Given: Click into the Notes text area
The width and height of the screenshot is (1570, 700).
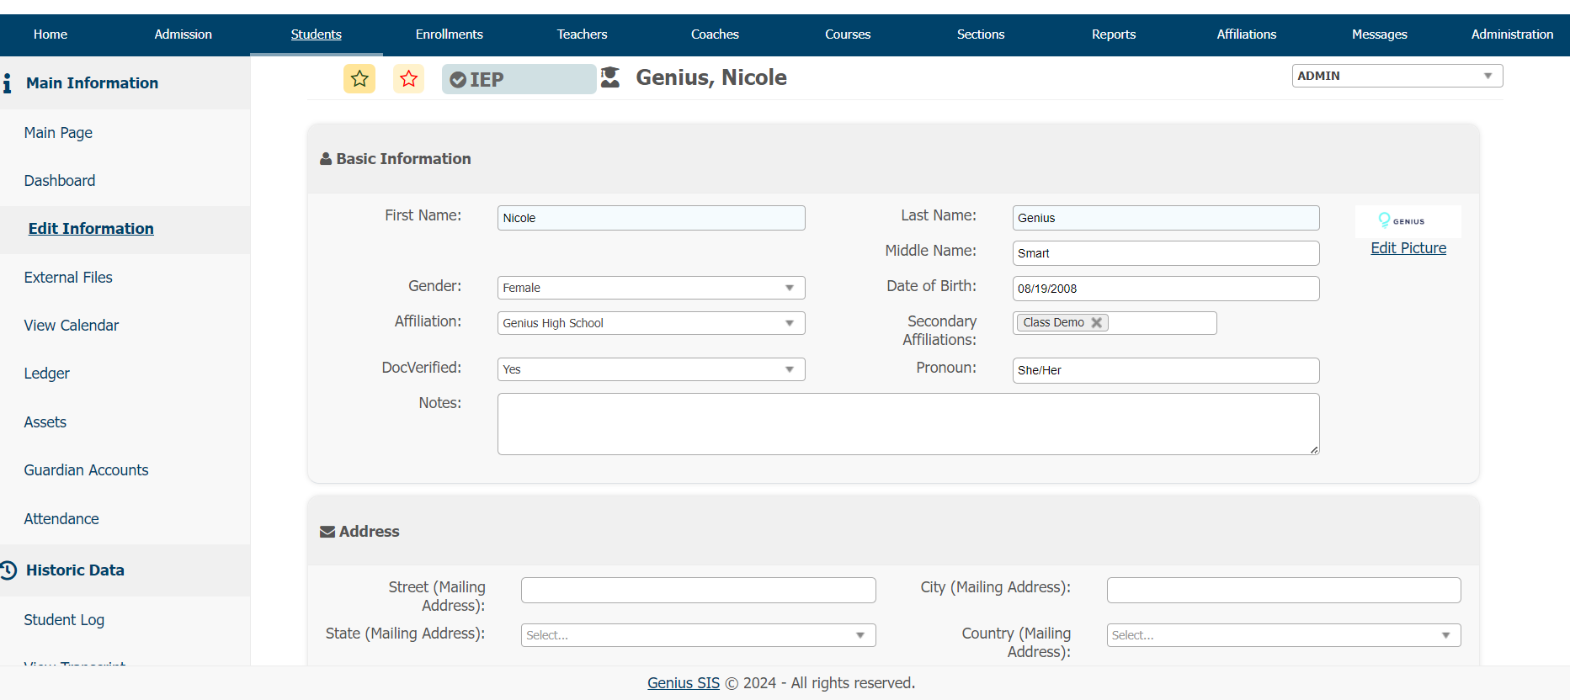Looking at the screenshot, I should click(x=907, y=424).
